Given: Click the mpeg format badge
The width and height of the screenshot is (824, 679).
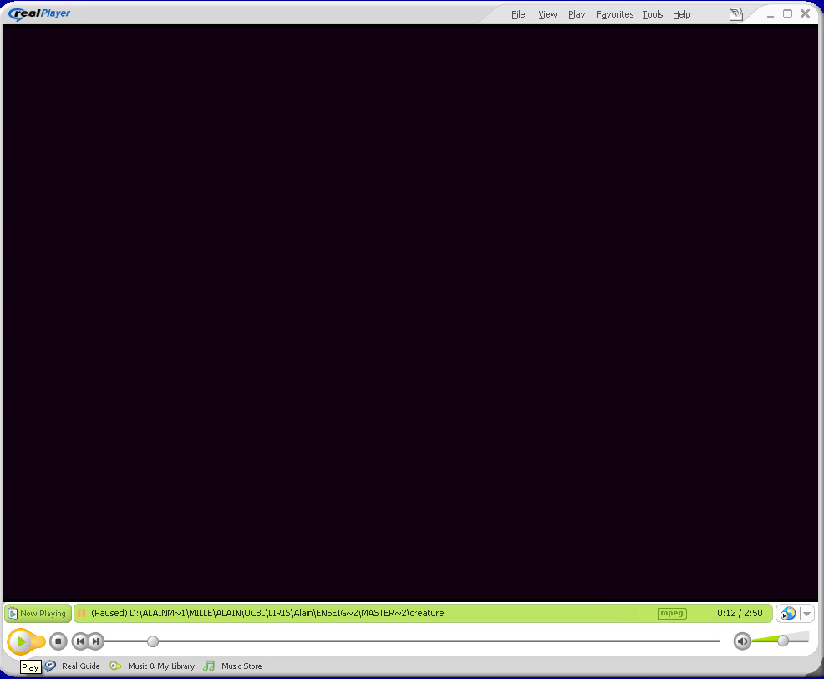Looking at the screenshot, I should tap(672, 613).
